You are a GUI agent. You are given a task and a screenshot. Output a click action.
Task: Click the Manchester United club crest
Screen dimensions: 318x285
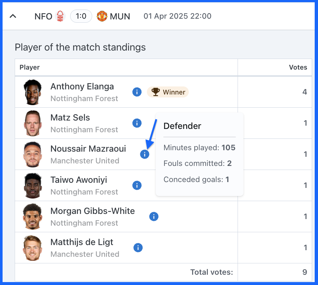[x=102, y=16]
